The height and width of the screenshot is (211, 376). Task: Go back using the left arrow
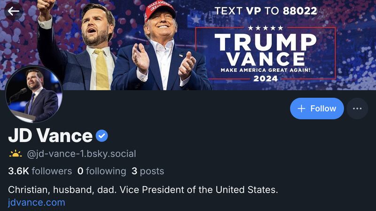(14, 11)
